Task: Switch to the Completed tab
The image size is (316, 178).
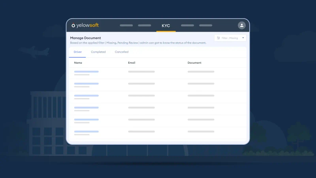Action: pos(98,52)
